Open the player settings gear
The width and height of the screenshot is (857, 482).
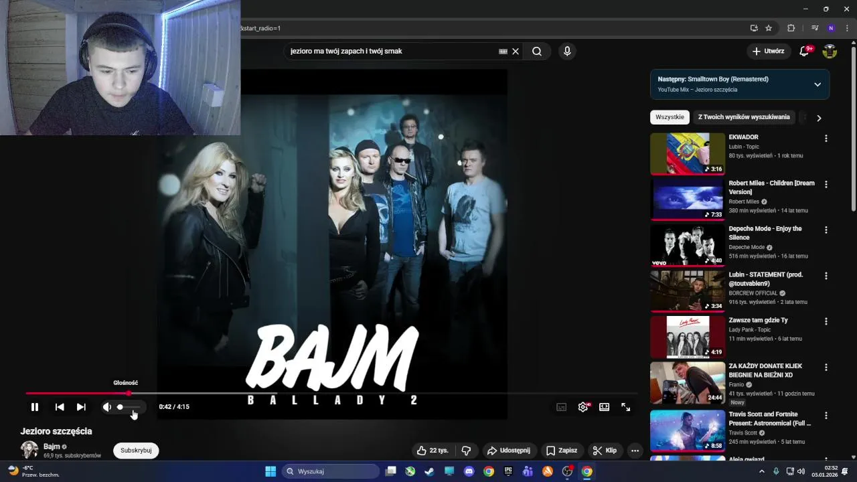pos(583,407)
